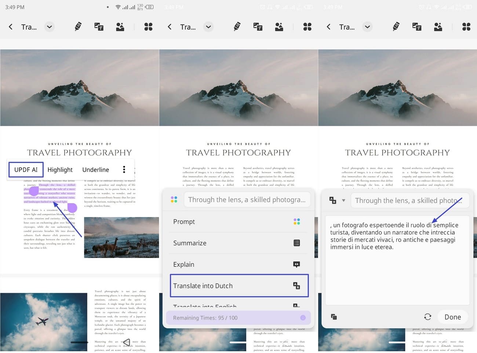
Task: Regenerate the translation with the refresh icon
Action: [x=428, y=317]
